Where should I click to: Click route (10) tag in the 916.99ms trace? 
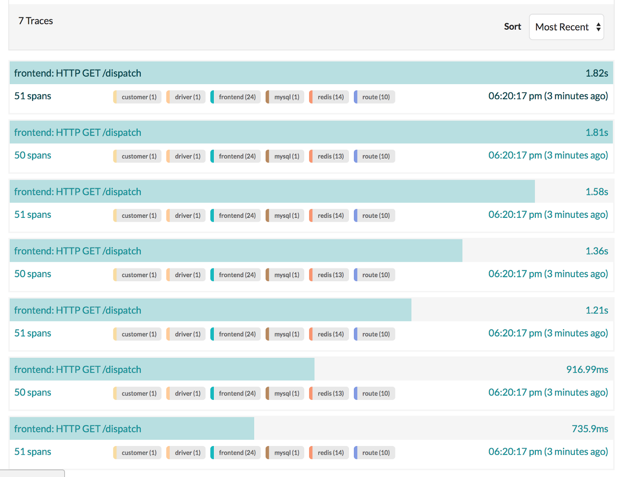374,394
